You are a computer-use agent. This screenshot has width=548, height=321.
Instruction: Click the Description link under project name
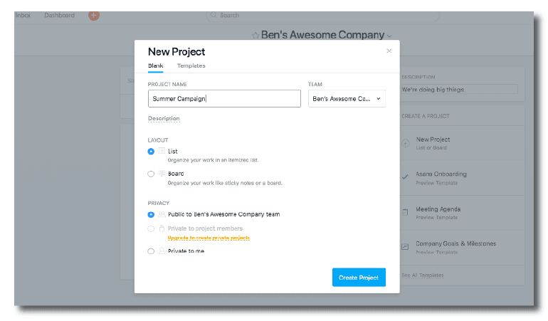tap(164, 118)
